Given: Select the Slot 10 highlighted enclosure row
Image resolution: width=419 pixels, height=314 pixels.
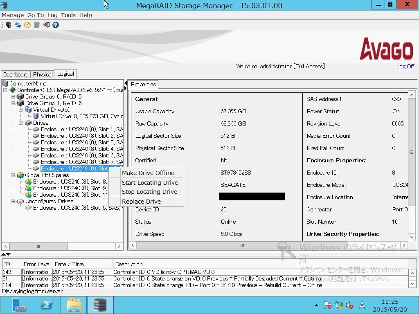Looking at the screenshot, I should pos(74,168).
